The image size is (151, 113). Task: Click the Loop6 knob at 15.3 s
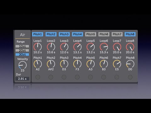click(x=104, y=47)
